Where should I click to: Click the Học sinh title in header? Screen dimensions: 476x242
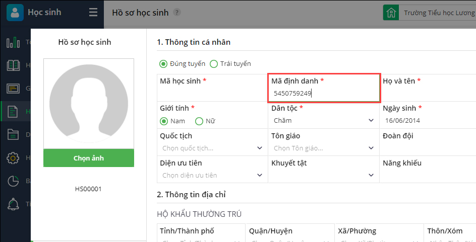tap(44, 13)
